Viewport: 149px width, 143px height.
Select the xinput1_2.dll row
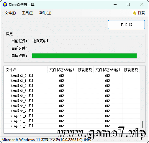point(72,121)
